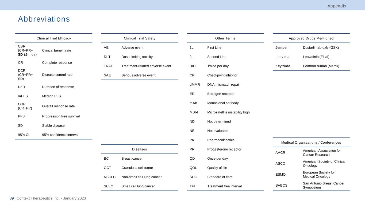Select the Clinical Trial Safety table header

click(x=139, y=38)
